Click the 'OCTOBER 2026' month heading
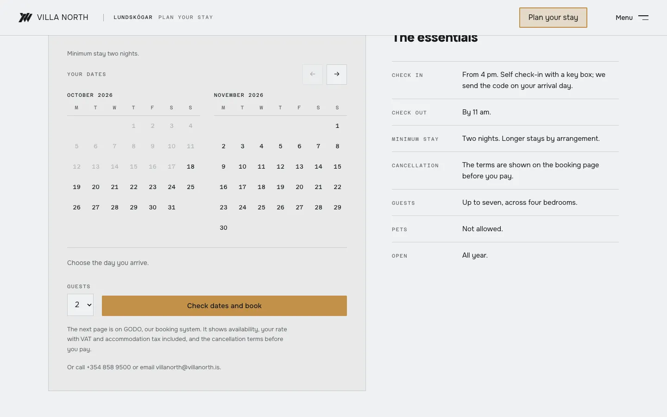667x417 pixels. [x=90, y=95]
